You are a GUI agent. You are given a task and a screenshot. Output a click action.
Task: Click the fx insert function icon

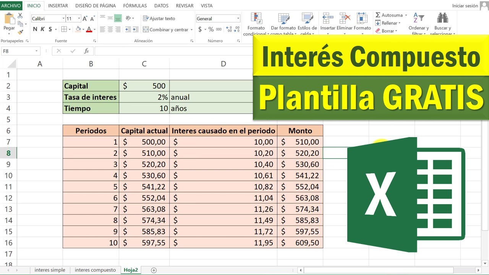(x=86, y=51)
